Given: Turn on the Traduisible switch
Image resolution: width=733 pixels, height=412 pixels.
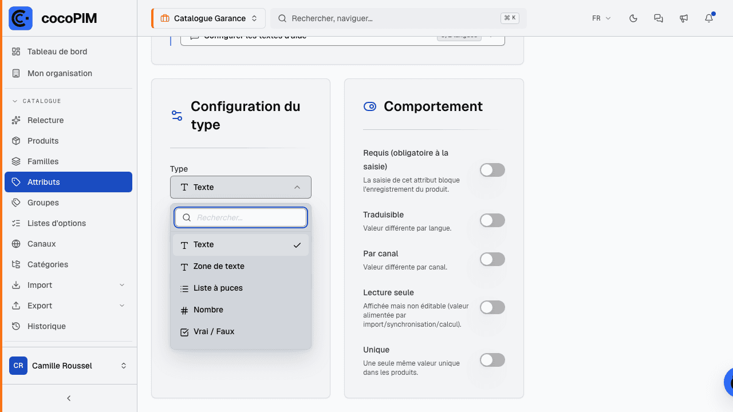Looking at the screenshot, I should [492, 220].
